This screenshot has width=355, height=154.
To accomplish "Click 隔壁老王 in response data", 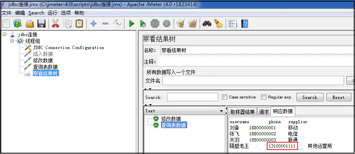I will 239,146.
